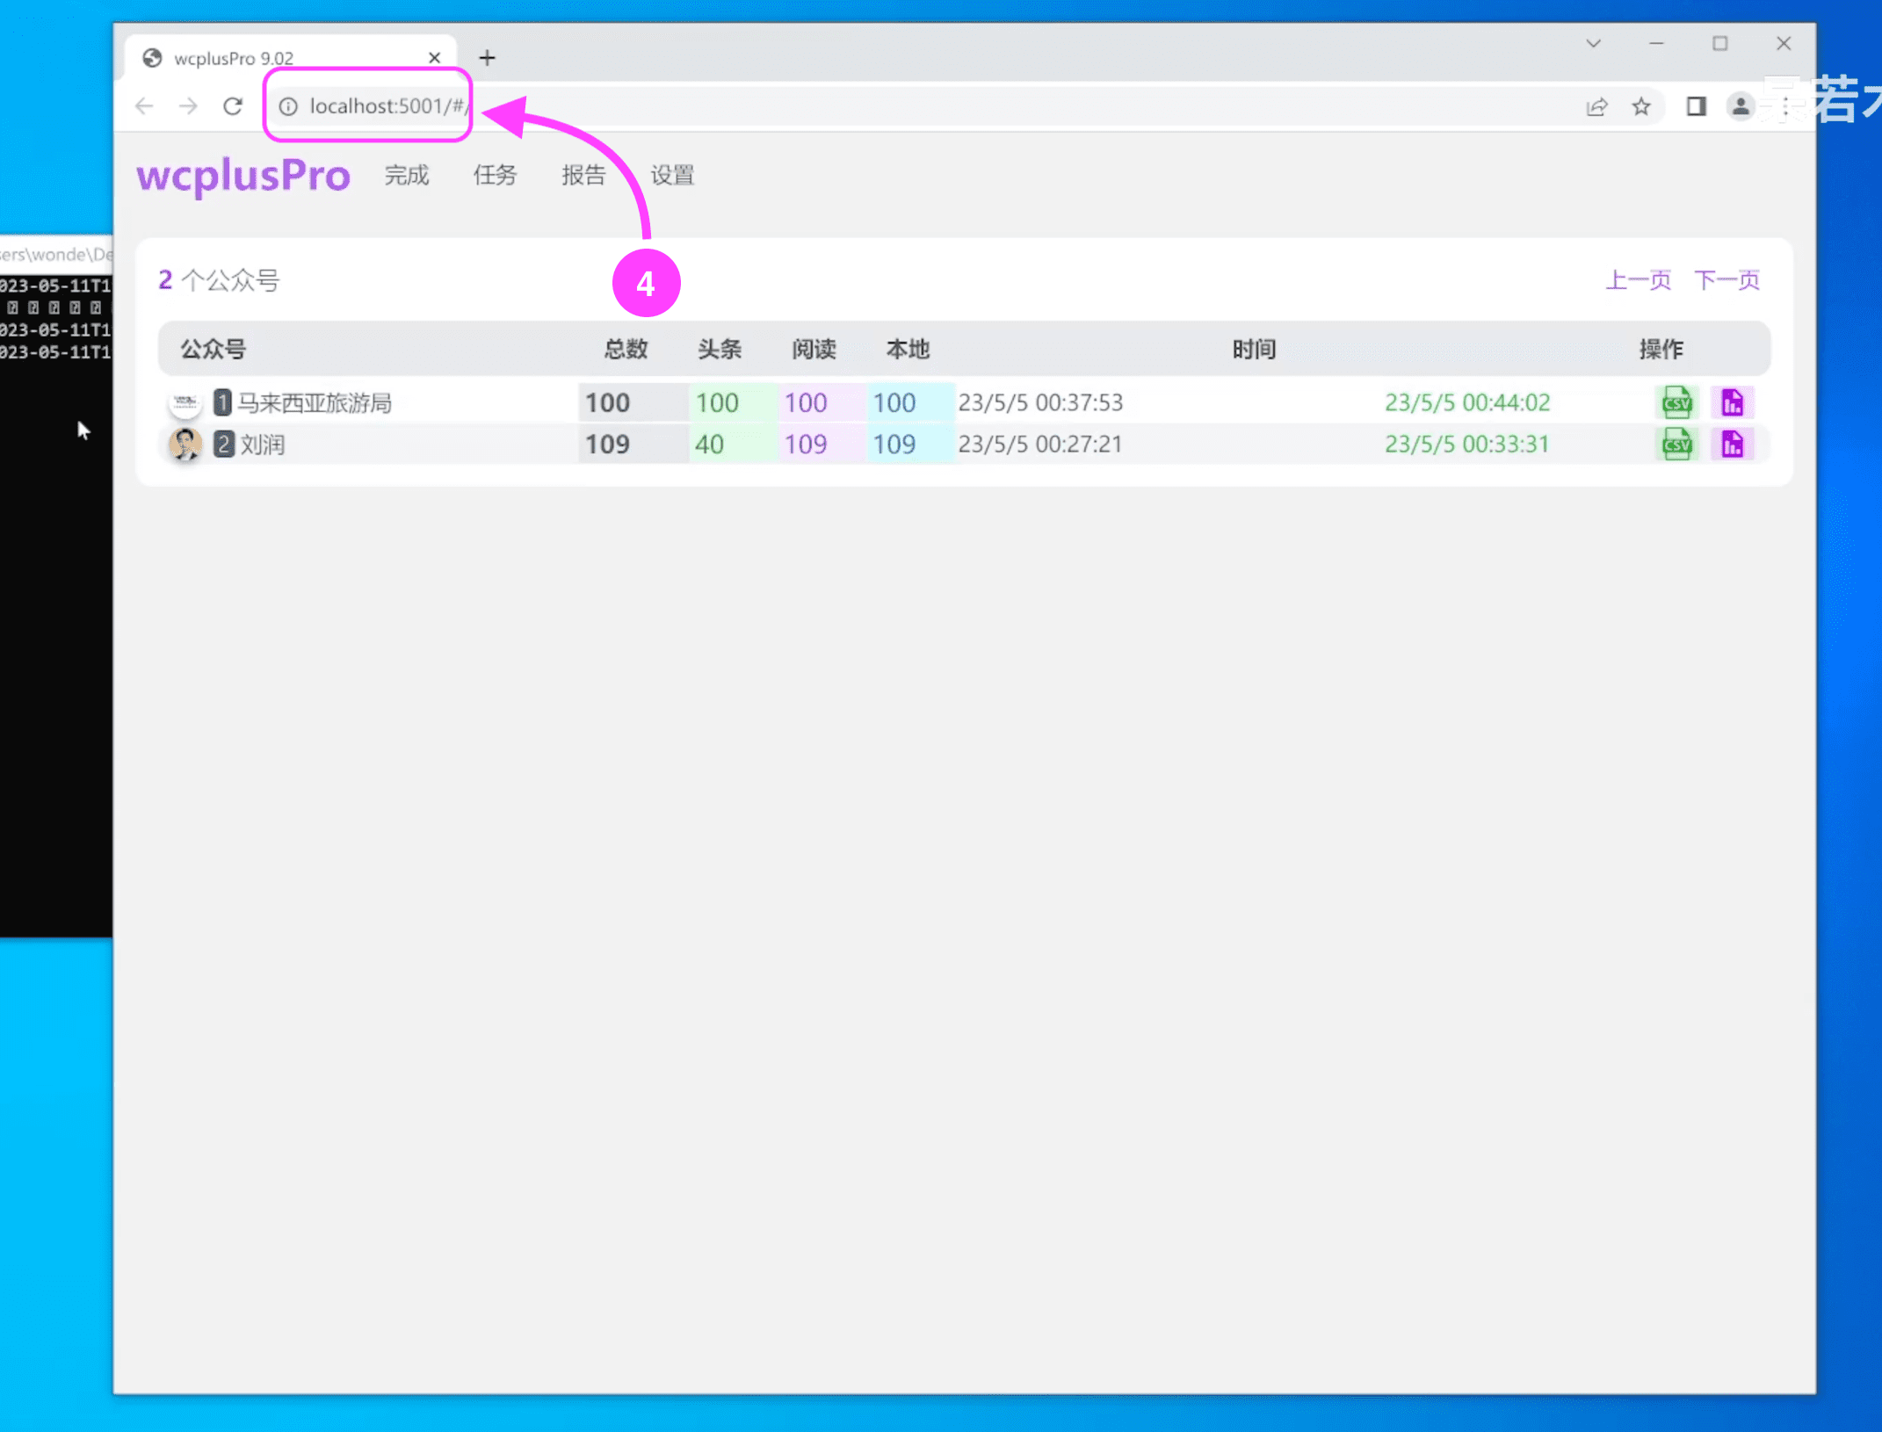Expand the tab search chevron
Screen dimensions: 1882x1432
click(x=1593, y=43)
